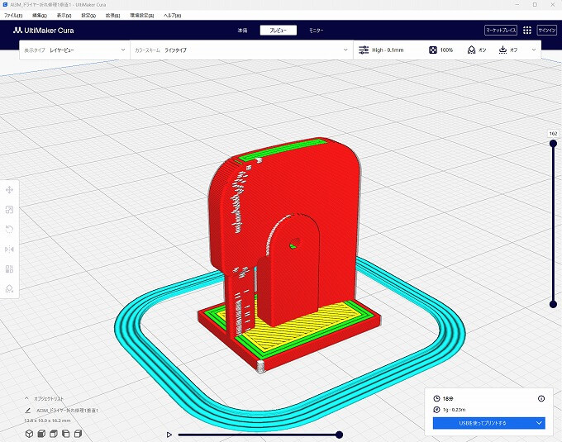Screen dimensions: 562x442
Task: Expand the print settings panel chevron
Action: coord(534,50)
